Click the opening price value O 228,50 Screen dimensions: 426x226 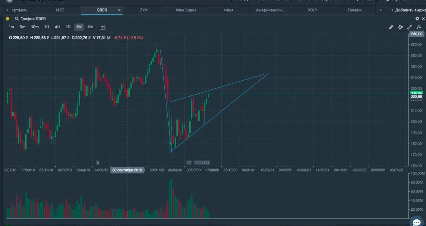[x=18, y=38]
